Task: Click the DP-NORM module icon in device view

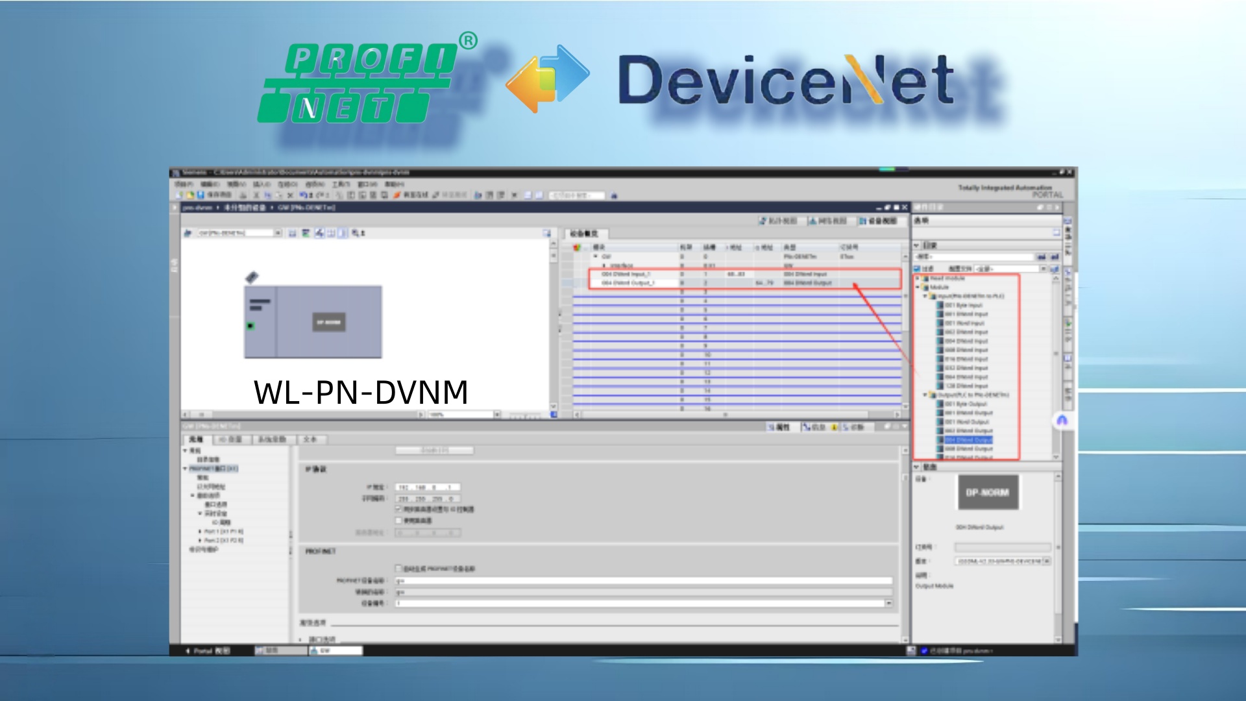Action: coord(328,322)
